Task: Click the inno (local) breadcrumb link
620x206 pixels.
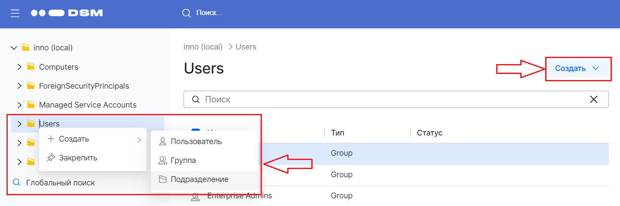Action: click(x=203, y=47)
